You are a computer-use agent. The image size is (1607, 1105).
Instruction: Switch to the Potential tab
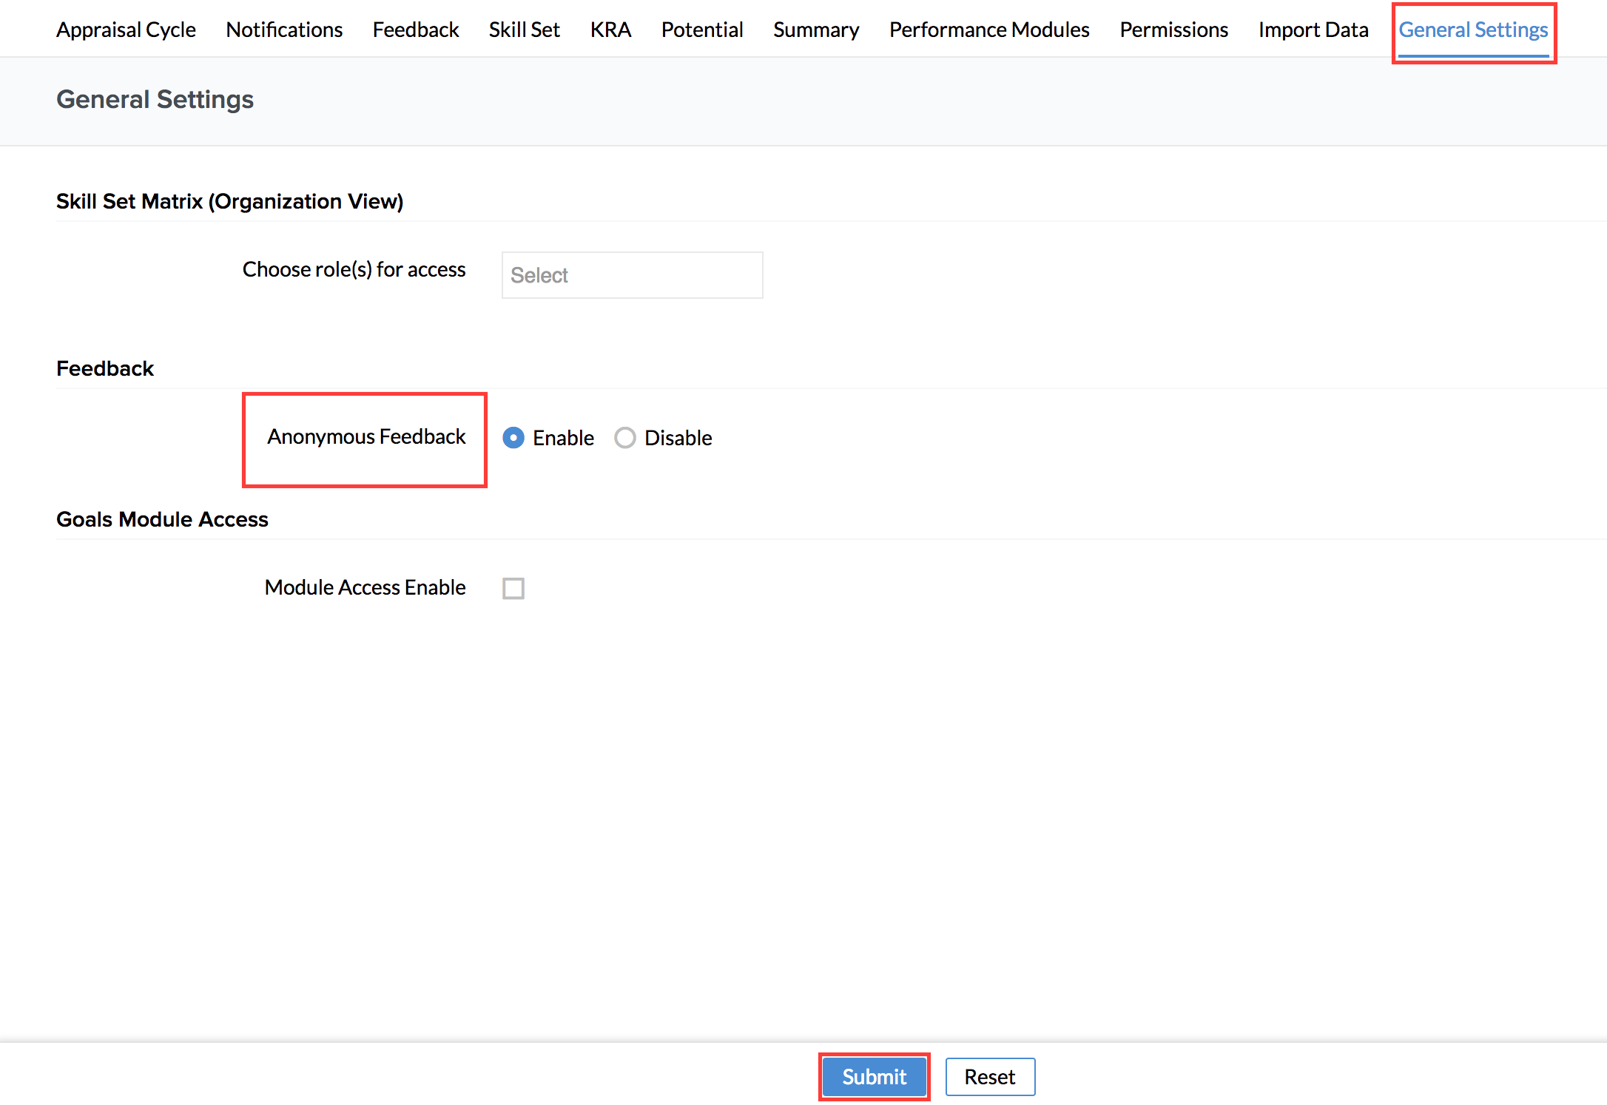tap(702, 30)
